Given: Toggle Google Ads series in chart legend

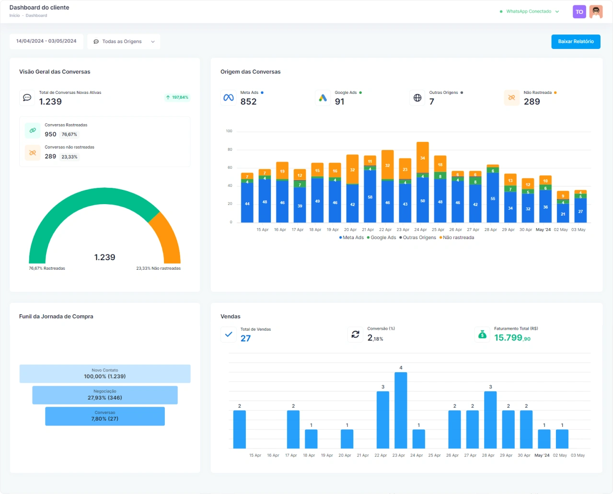Looking at the screenshot, I should pos(383,238).
